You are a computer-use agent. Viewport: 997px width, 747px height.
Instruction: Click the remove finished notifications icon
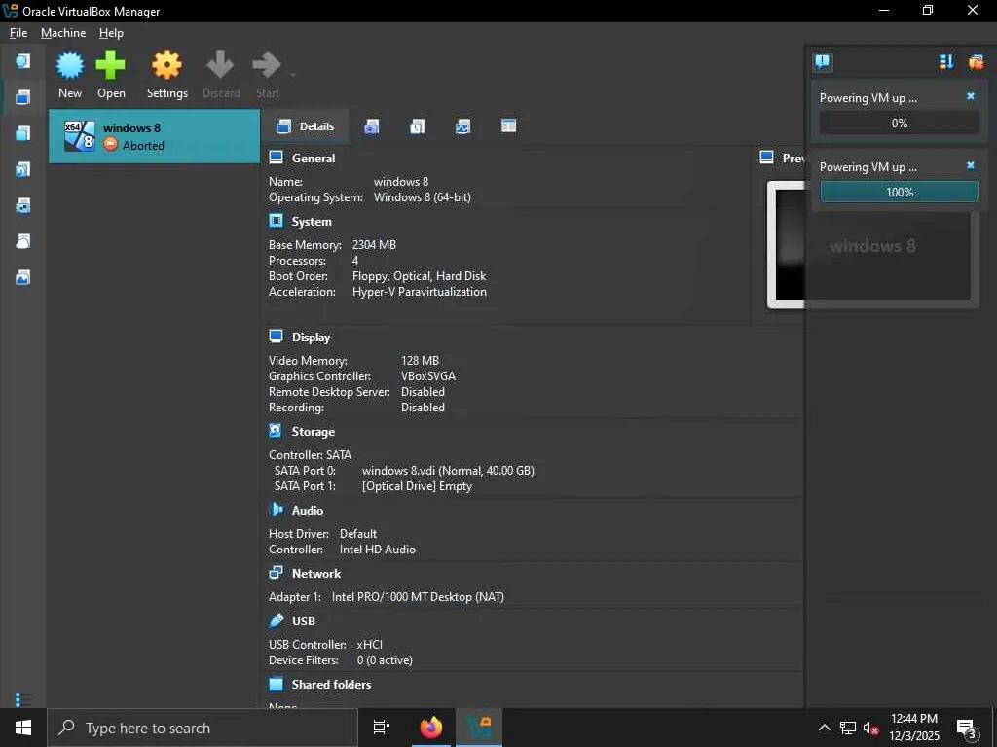976,61
